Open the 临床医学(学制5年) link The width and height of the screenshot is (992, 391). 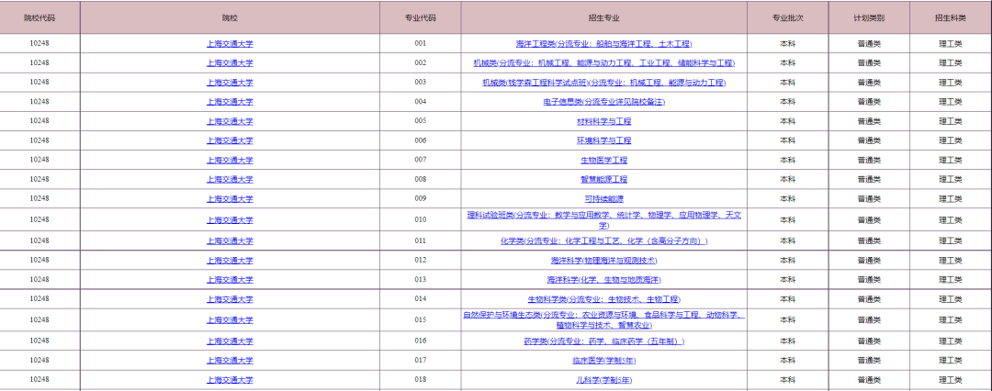(x=603, y=361)
